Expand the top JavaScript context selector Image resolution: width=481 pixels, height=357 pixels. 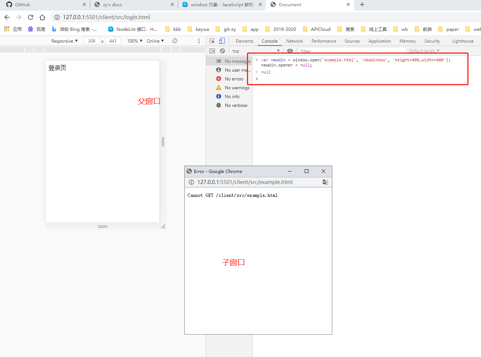point(256,51)
